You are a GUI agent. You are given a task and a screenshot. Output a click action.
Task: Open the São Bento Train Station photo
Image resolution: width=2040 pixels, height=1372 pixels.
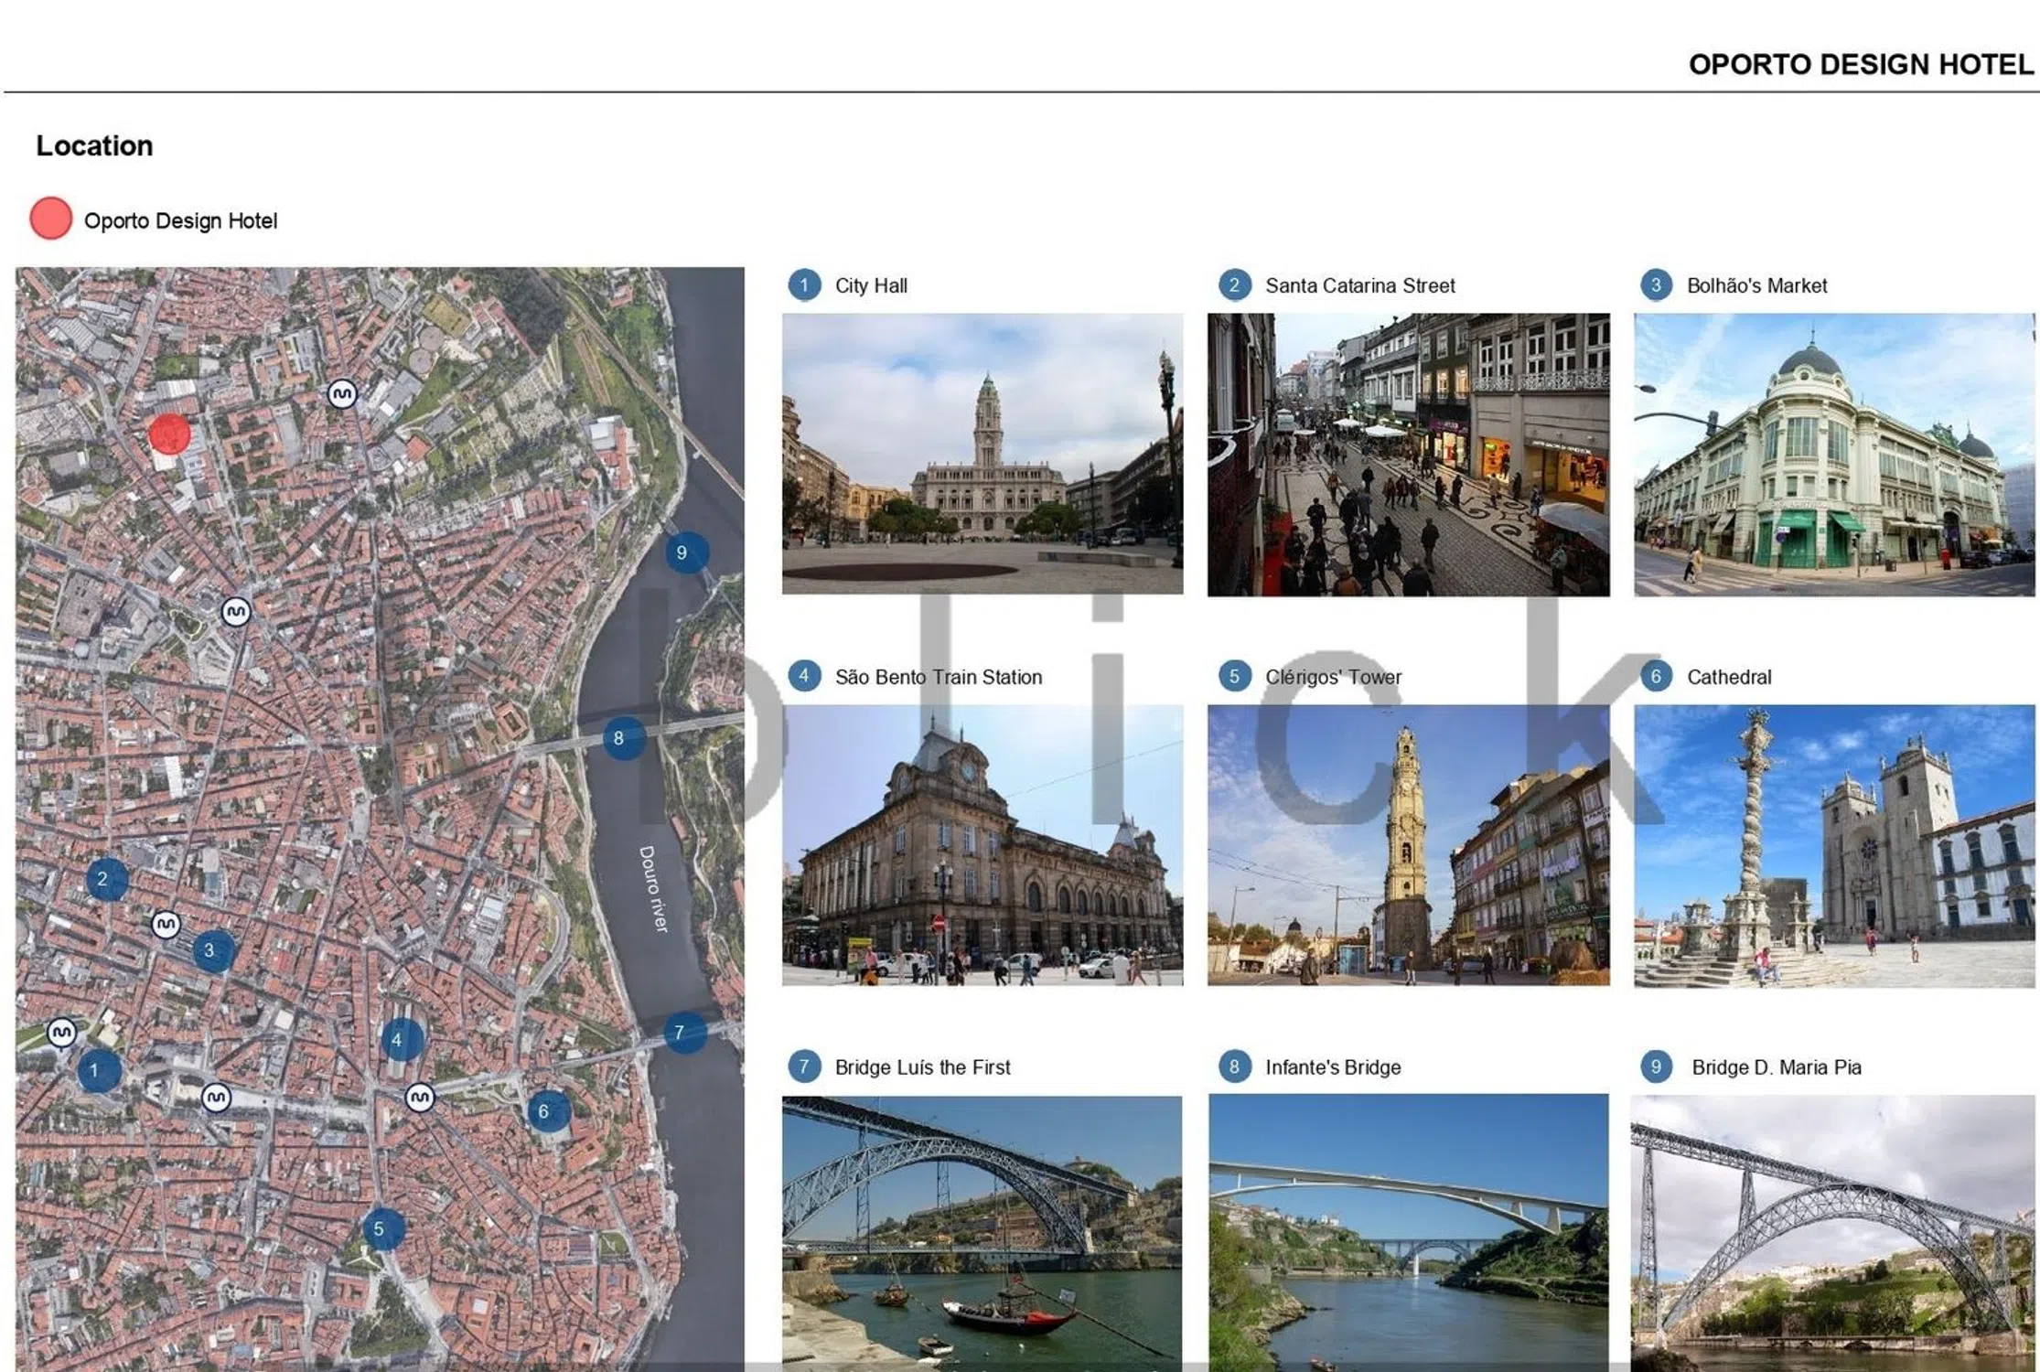982,845
